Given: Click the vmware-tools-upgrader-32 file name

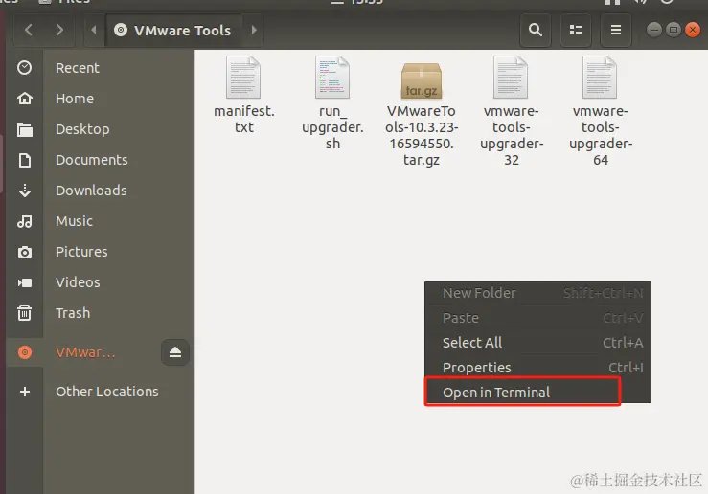Looking at the screenshot, I should point(512,135).
